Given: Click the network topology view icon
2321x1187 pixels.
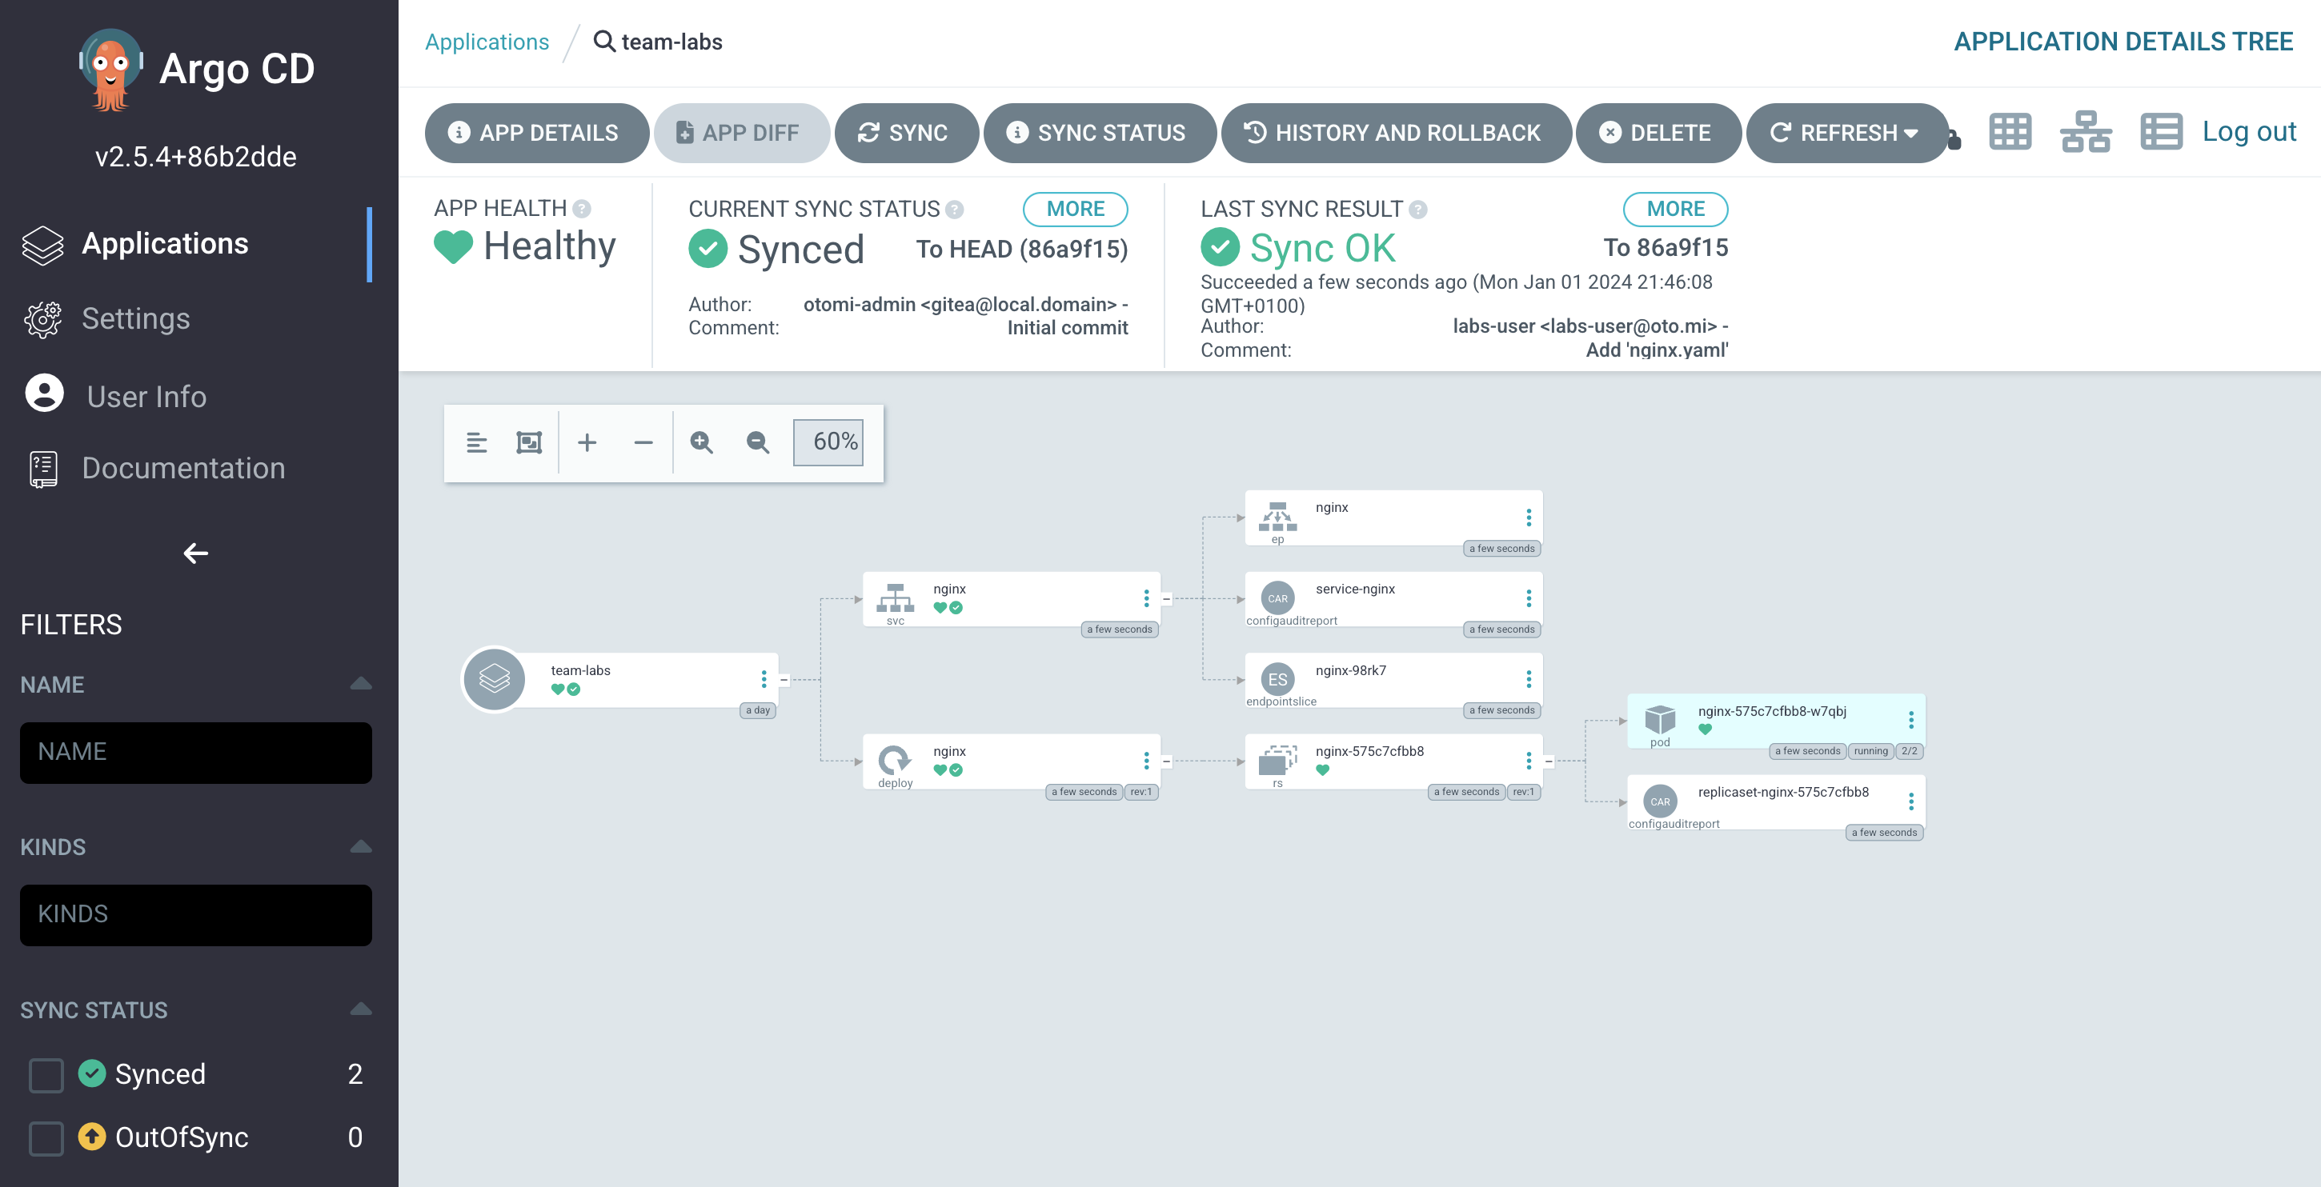Looking at the screenshot, I should tap(2085, 134).
